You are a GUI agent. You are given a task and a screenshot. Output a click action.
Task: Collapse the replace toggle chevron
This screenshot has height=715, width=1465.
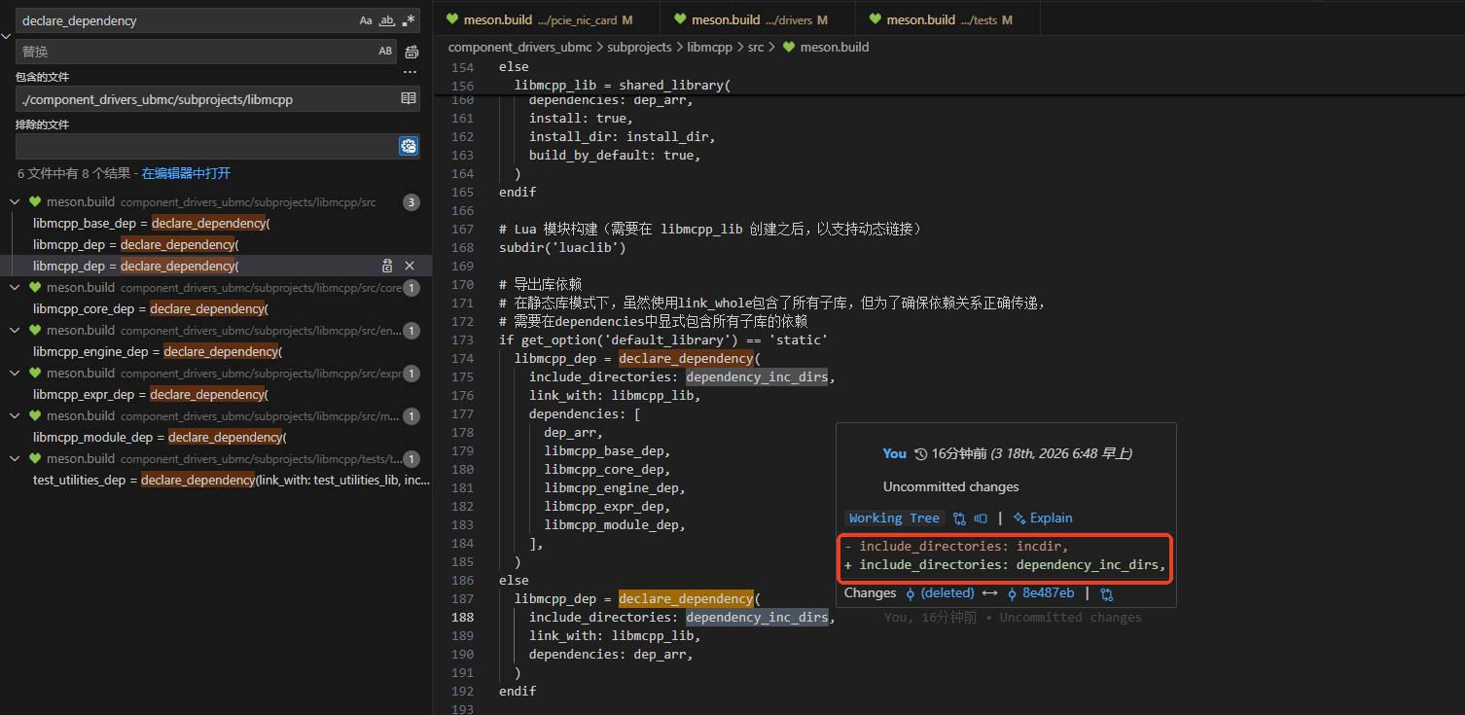point(7,36)
